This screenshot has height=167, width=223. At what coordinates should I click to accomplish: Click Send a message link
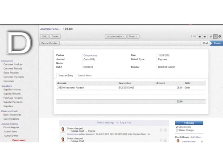coord(106,122)
